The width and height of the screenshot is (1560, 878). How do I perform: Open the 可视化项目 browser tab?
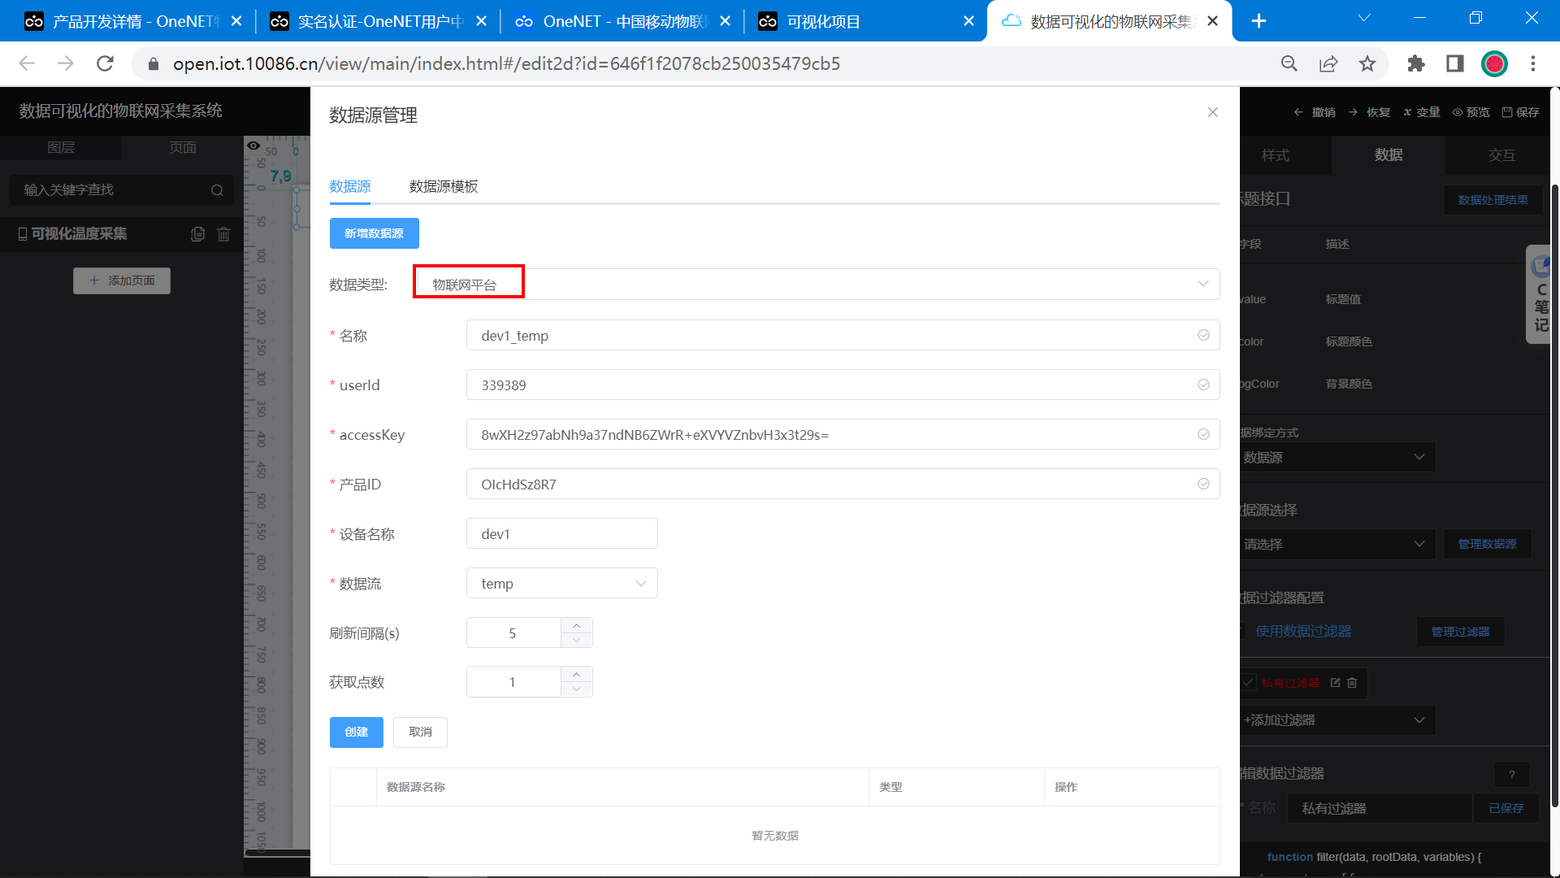click(861, 21)
